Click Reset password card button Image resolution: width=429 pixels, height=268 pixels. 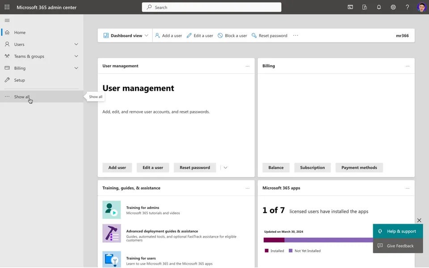pyautogui.click(x=195, y=167)
